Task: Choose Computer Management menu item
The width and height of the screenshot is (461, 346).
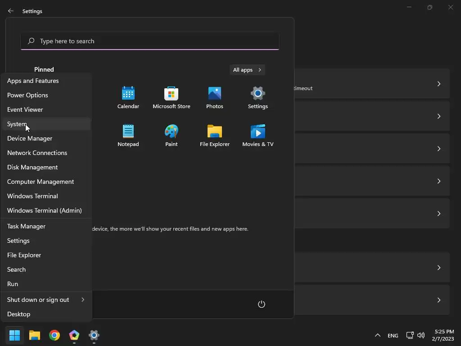Action: click(x=46, y=182)
